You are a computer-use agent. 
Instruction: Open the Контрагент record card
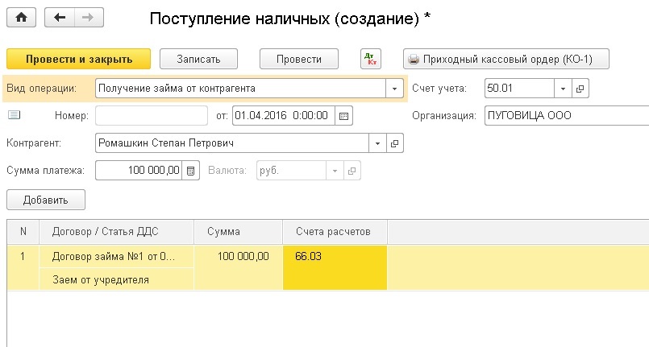pos(395,143)
